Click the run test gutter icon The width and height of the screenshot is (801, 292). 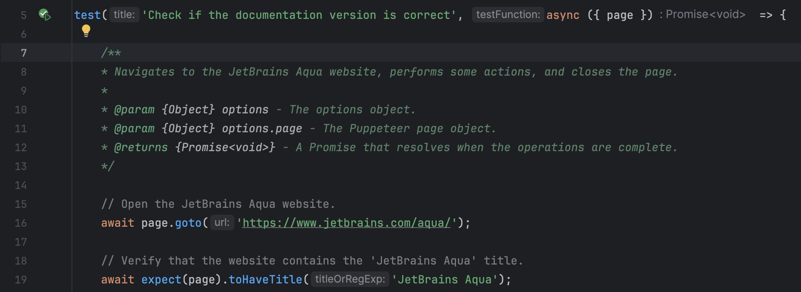44,15
